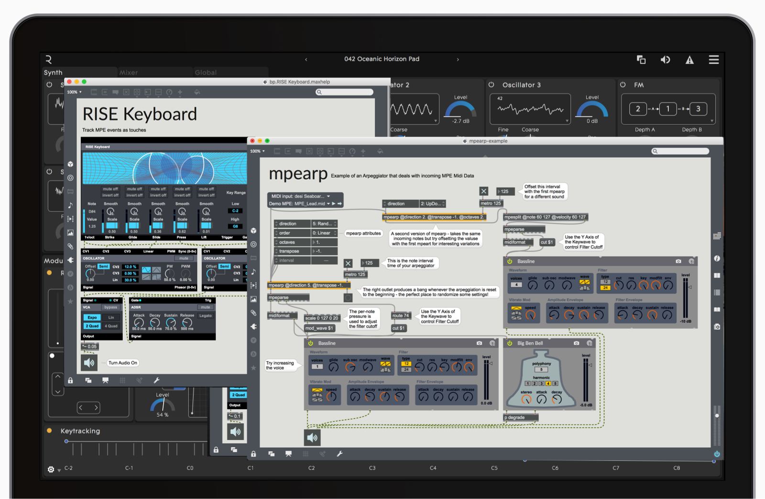The image size is (765, 499).
Task: Lock the mpearp-example patcher with the padlock icon
Action: [253, 454]
